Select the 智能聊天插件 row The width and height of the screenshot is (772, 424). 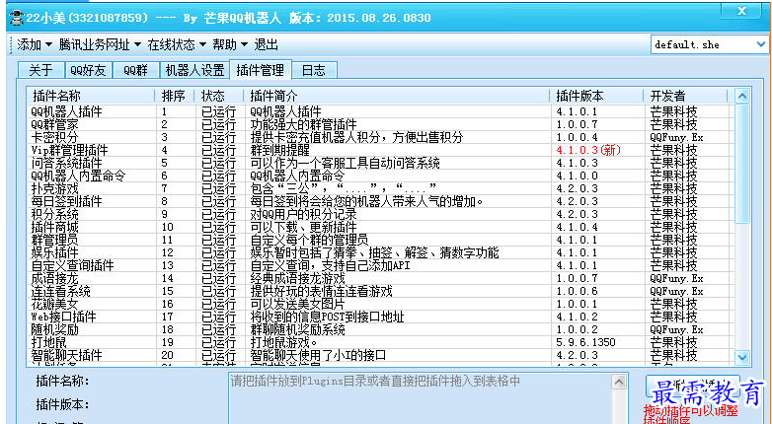[x=378, y=355]
